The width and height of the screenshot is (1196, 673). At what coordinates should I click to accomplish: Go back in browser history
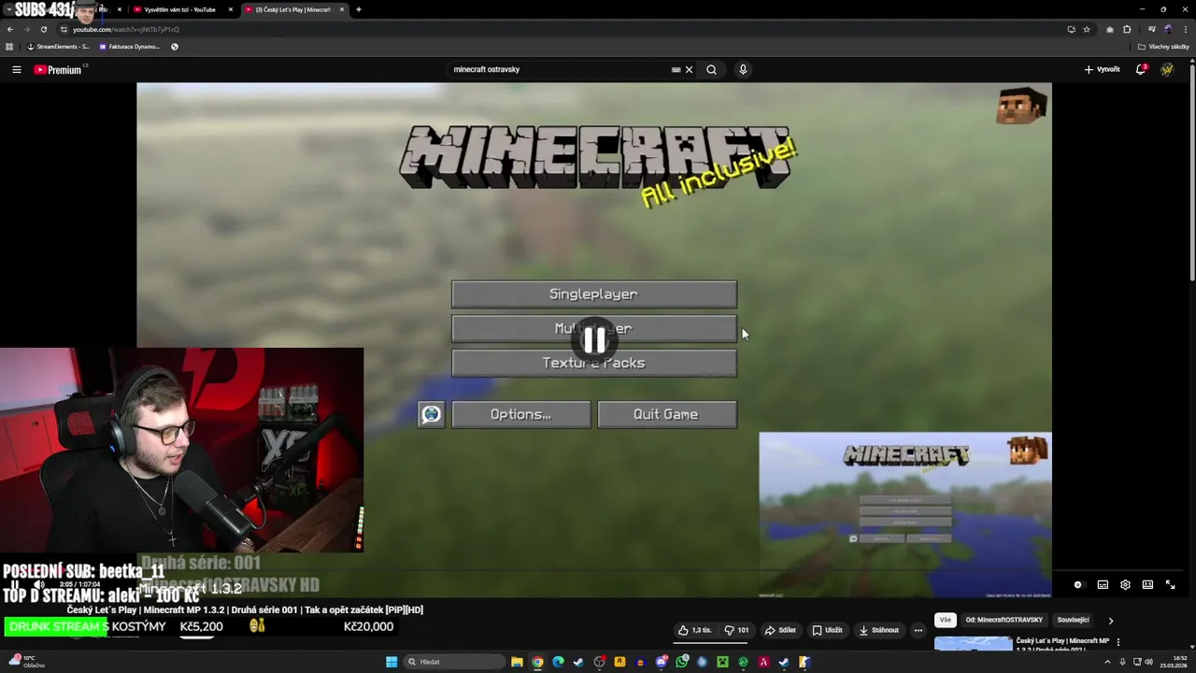point(9,29)
